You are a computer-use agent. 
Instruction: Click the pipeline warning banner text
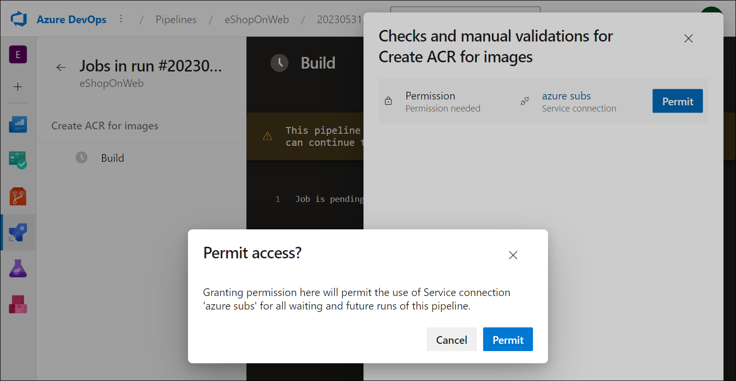coord(324,137)
